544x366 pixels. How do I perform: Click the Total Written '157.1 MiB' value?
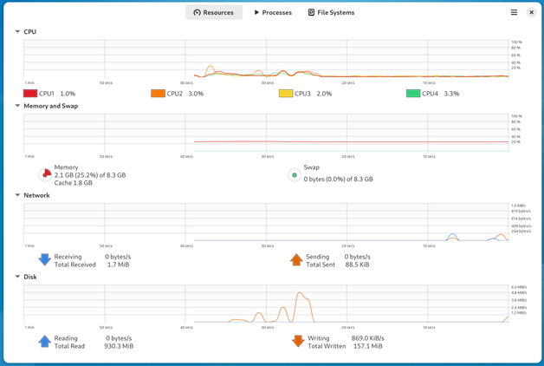368,346
